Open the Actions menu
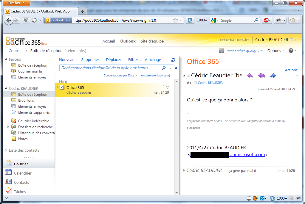305x204 pixels. [291, 70]
